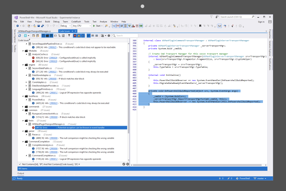Clear the filter with the X icon
Viewport: 286px width, 191px height.
click(x=128, y=164)
